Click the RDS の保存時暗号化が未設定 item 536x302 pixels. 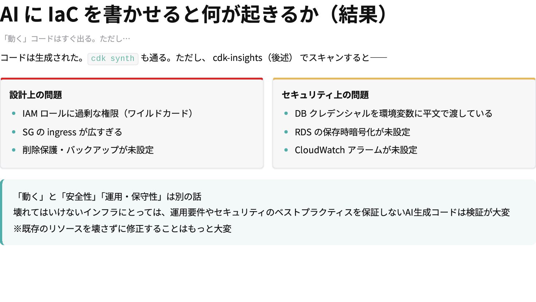pos(352,132)
